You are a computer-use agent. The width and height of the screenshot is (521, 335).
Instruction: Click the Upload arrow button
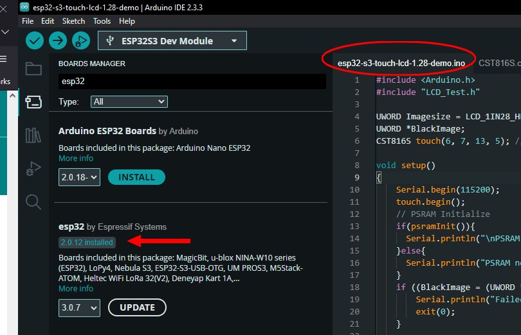coord(58,41)
